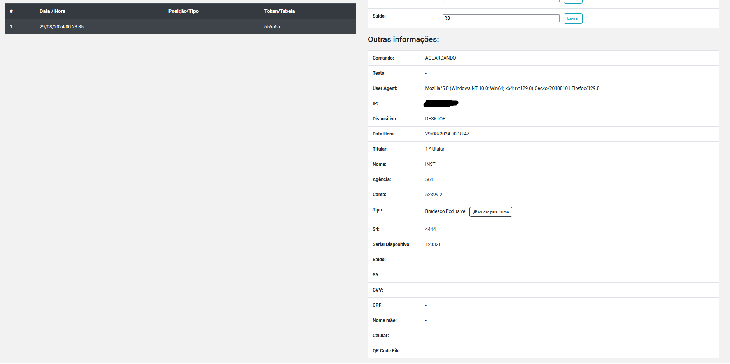Click the Data / Hora column header
Viewport: 730px width, 364px height.
(x=53, y=11)
